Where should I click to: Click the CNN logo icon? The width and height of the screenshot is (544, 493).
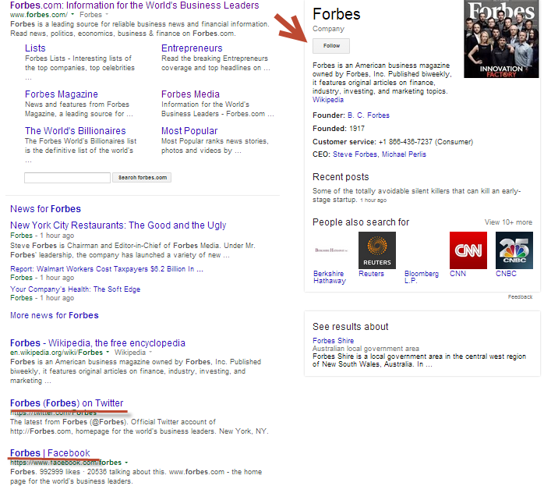coord(468,250)
